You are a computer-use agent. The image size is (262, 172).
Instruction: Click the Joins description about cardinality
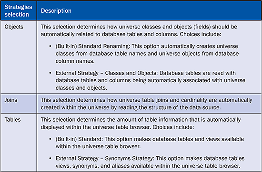(146, 104)
